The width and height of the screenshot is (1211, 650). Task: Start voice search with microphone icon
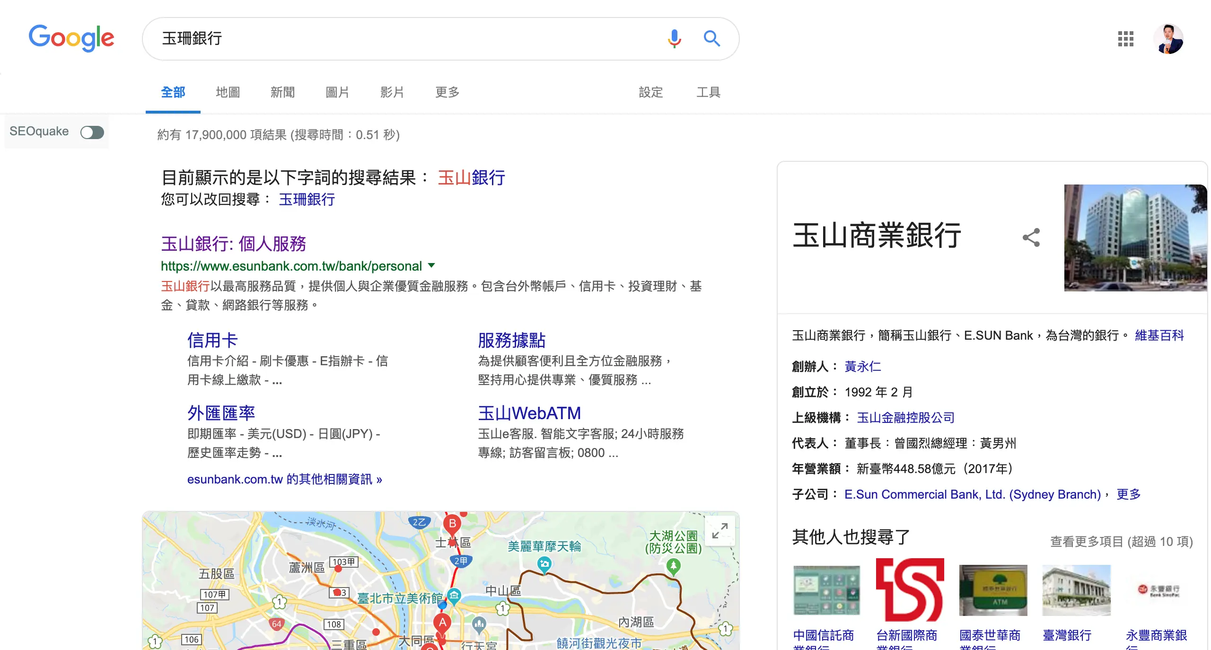(674, 38)
